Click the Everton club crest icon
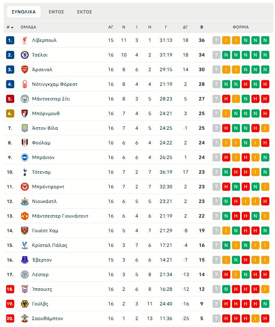275x327 pixels. (24, 260)
